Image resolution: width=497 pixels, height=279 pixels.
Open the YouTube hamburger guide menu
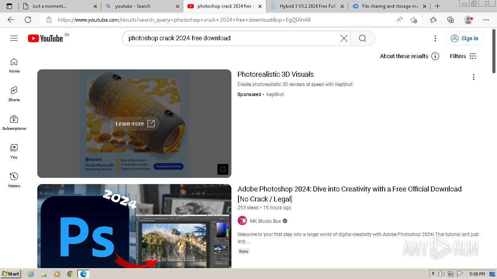point(14,38)
